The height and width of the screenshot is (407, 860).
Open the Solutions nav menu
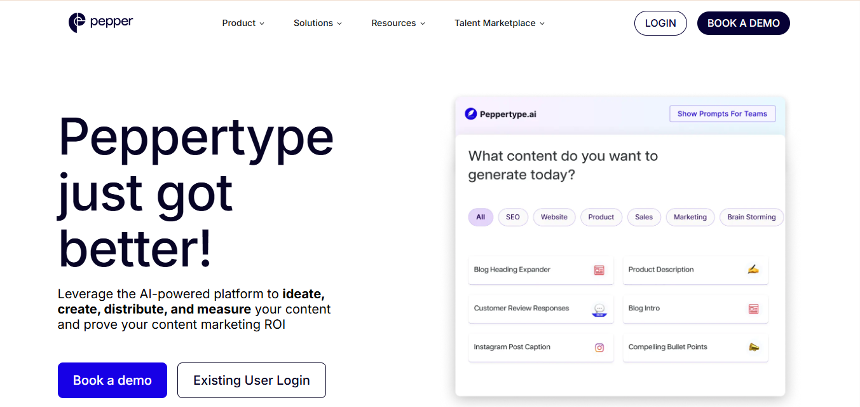[318, 23]
